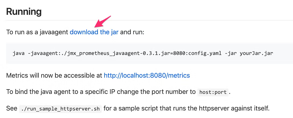Click the word "java" starting the command

(19, 53)
